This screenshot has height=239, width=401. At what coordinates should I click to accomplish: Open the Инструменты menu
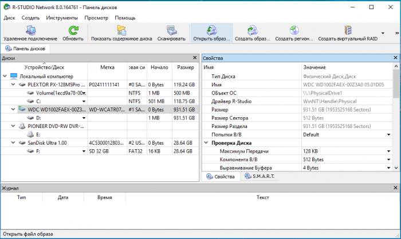[62, 18]
